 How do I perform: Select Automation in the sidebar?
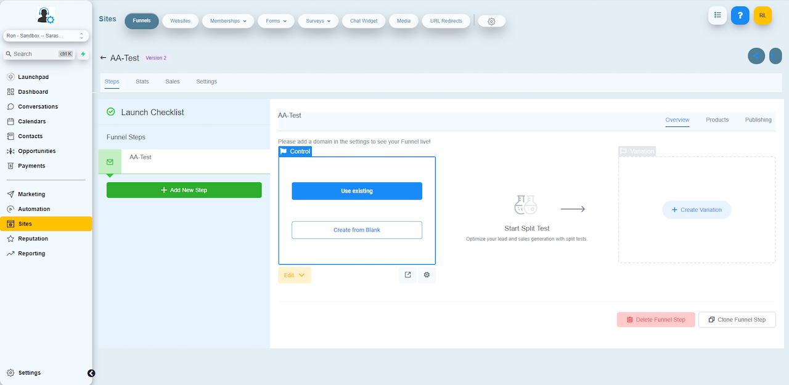pyautogui.click(x=34, y=209)
